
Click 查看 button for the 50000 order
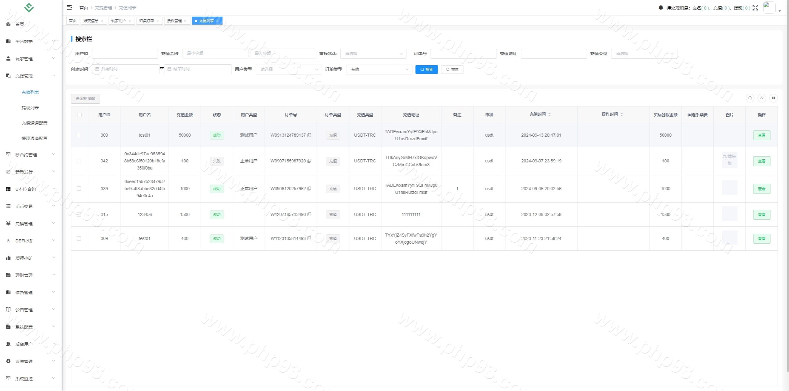click(x=761, y=135)
